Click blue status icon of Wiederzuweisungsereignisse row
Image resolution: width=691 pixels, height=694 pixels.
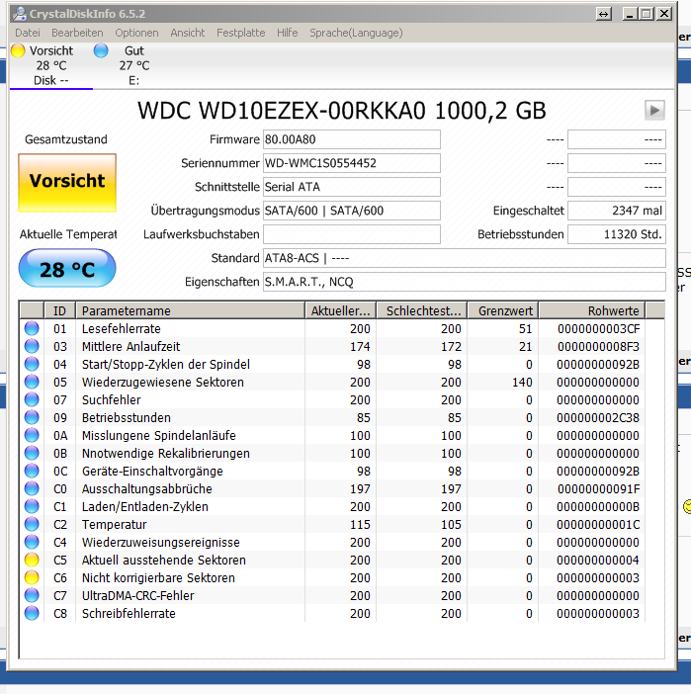click(x=32, y=542)
